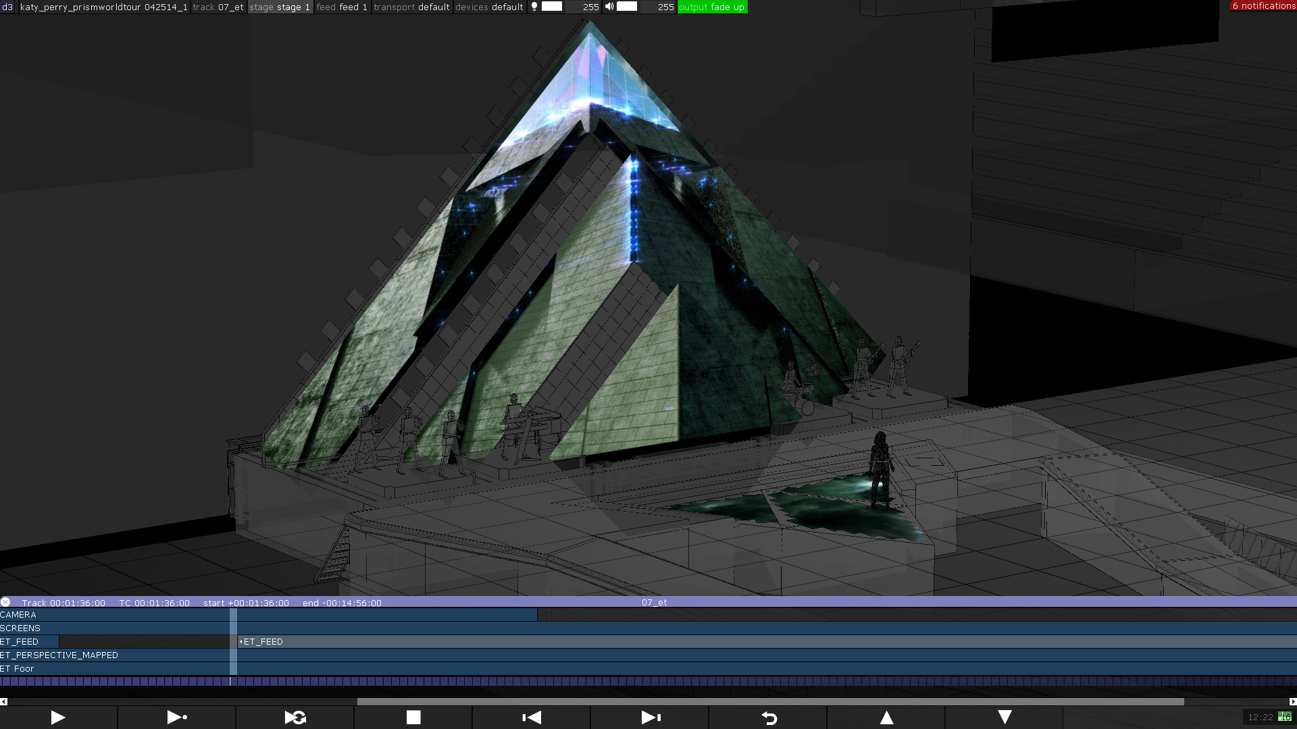
Task: Click the end -00:14:56:00 readout
Action: 342,603
